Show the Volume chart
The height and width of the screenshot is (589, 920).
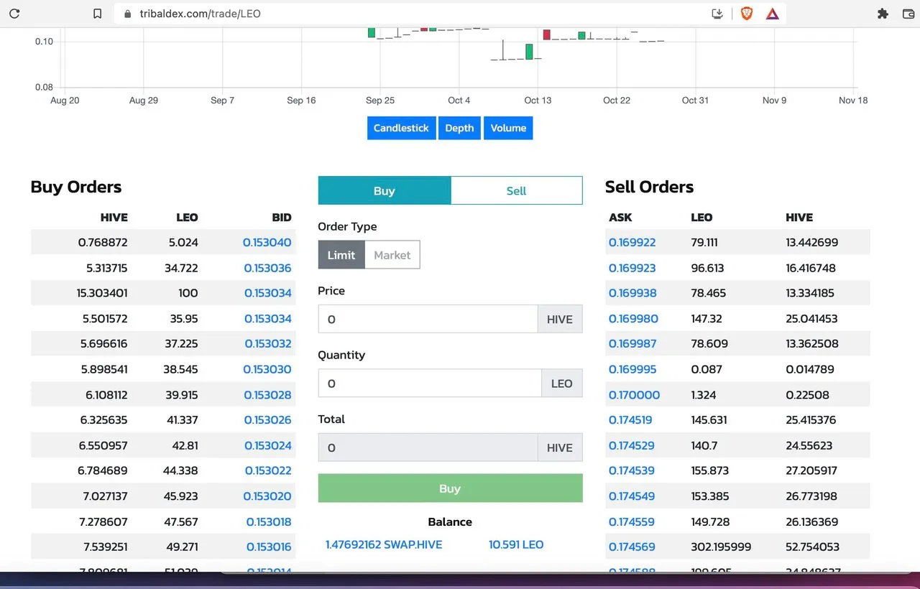tap(508, 128)
